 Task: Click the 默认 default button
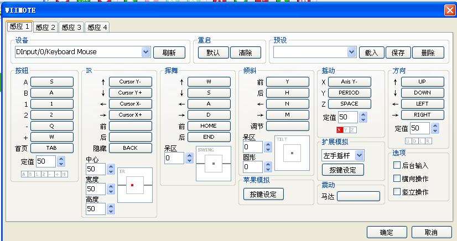pos(214,53)
